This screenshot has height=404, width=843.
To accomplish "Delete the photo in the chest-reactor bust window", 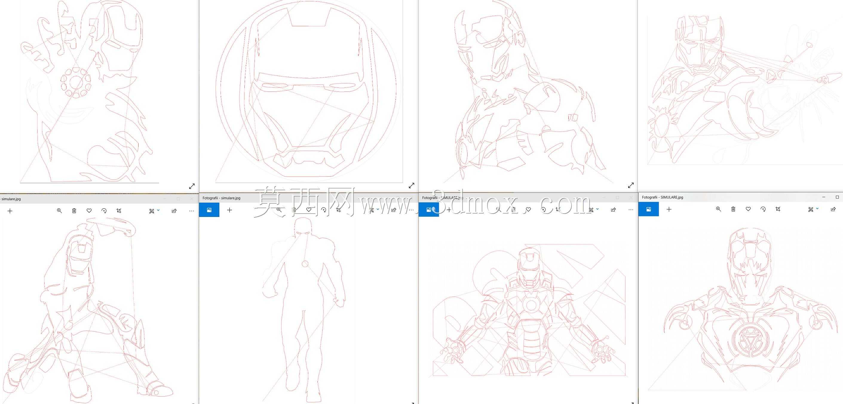I will pos(733,209).
